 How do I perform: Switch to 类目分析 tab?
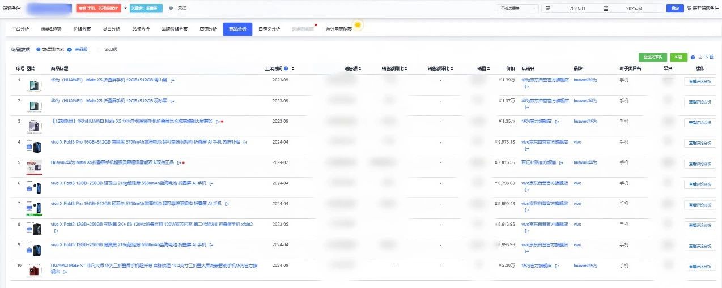click(111, 29)
